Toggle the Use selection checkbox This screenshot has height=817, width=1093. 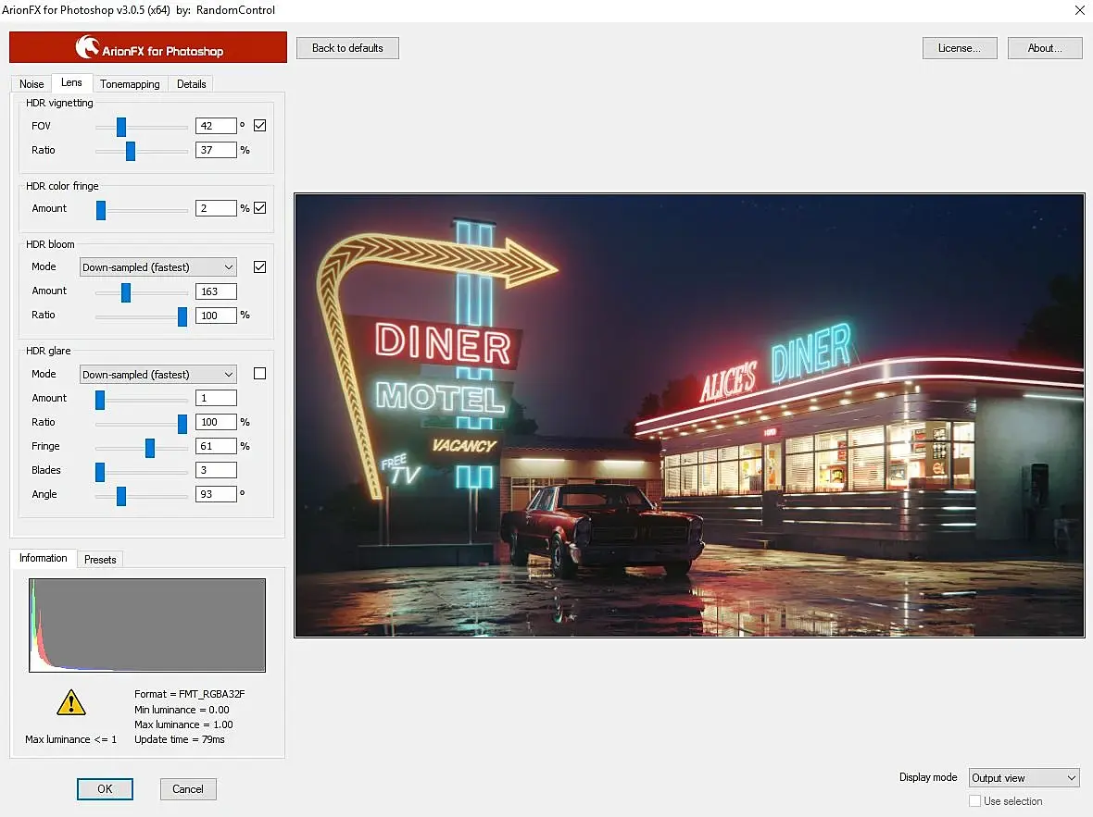coord(974,801)
